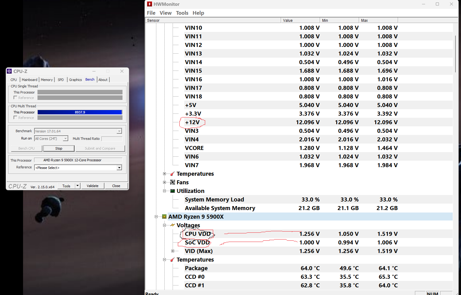This screenshot has width=461, height=295.
Task: Click the AMD Ryzen 9 5900X chip icon
Action: pos(164,217)
